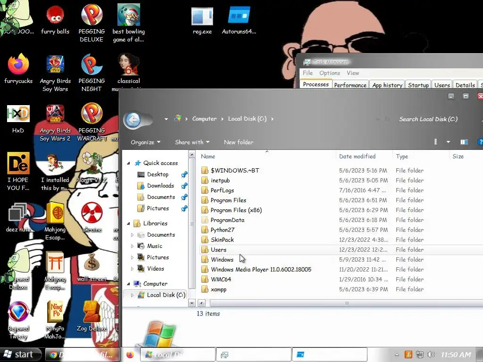The height and width of the screenshot is (362, 483).
Task: Open the furry balls desktop icon
Action: click(x=55, y=20)
